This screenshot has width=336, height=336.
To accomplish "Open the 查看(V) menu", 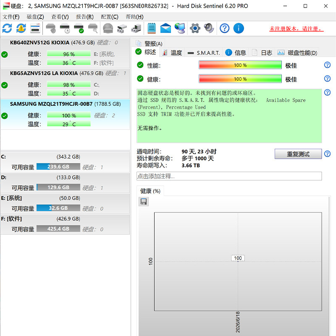I will click(60, 17).
